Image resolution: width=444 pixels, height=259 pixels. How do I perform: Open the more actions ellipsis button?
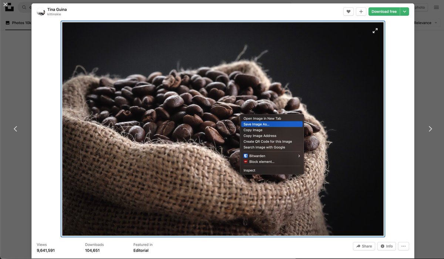[404, 246]
